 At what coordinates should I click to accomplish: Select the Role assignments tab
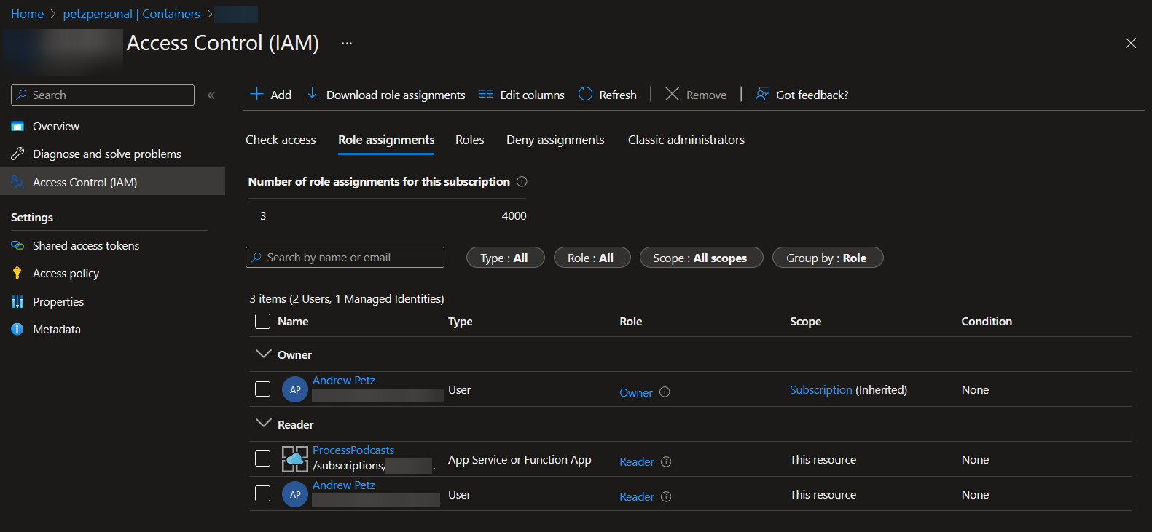386,140
